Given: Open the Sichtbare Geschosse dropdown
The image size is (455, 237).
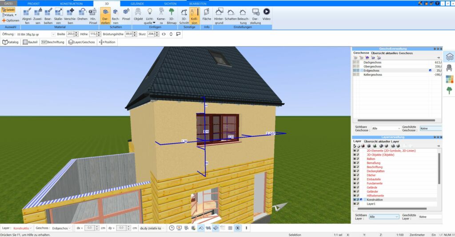Looking at the screenshot, I should coord(385,128).
